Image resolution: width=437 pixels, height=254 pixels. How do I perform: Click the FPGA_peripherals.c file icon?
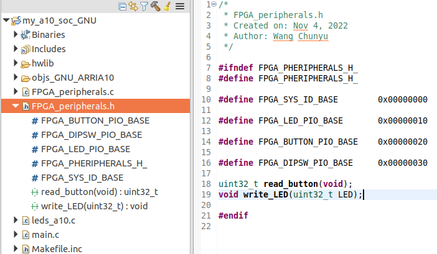[26, 92]
